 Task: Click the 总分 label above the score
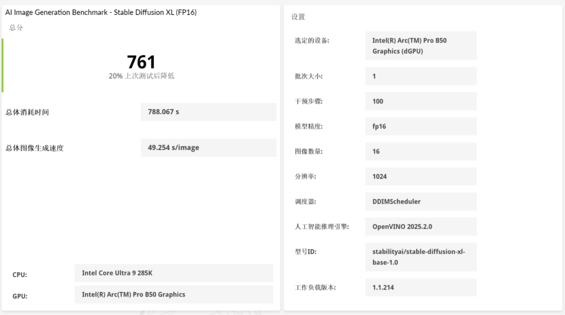tap(16, 27)
